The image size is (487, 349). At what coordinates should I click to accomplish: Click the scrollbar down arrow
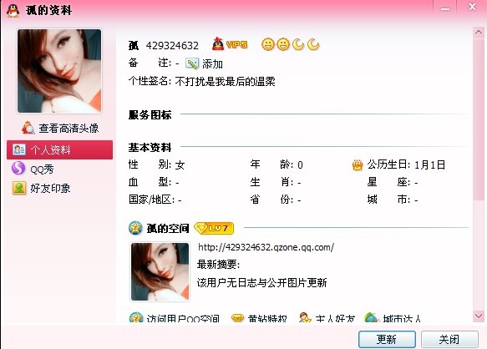point(479,316)
